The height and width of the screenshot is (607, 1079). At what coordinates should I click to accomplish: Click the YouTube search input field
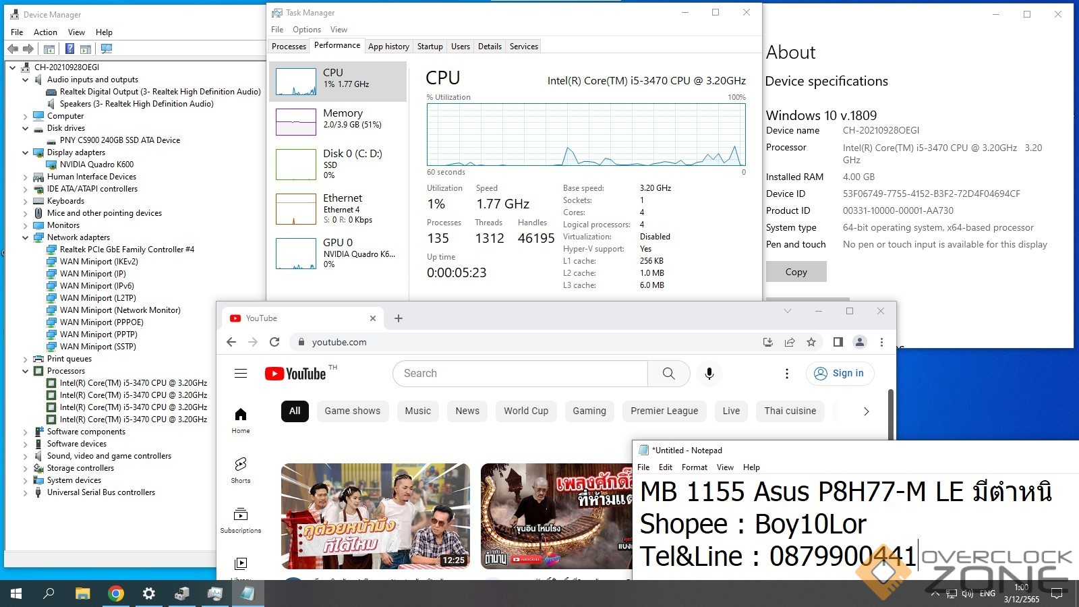(519, 374)
